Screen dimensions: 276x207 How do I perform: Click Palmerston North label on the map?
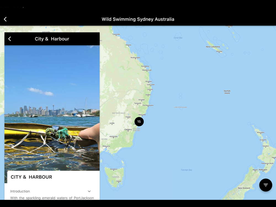pos(267,163)
